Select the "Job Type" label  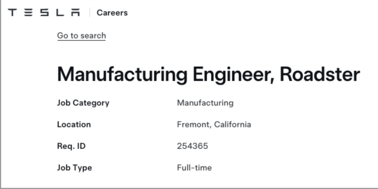click(x=74, y=168)
